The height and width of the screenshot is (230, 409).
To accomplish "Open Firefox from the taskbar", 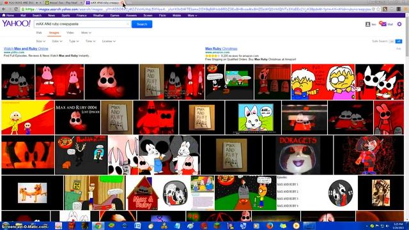I will point(270,226).
